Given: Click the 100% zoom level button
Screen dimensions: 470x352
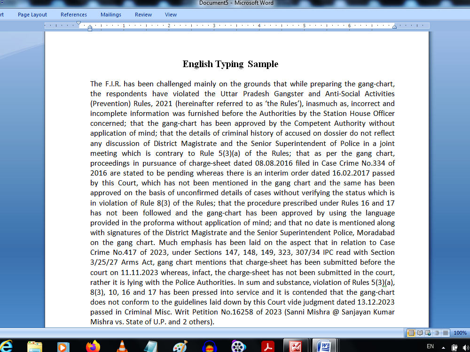Looking at the screenshot, I should click(x=460, y=333).
